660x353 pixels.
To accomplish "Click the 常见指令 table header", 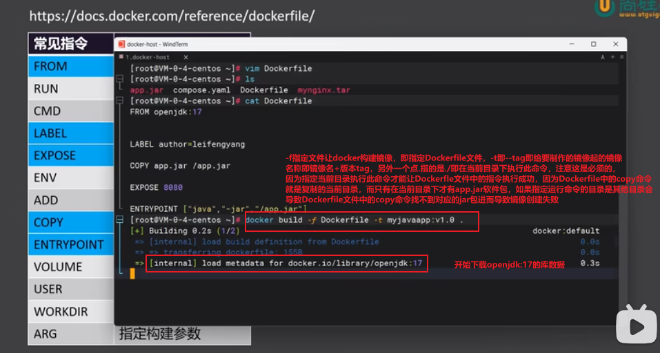I will point(71,43).
